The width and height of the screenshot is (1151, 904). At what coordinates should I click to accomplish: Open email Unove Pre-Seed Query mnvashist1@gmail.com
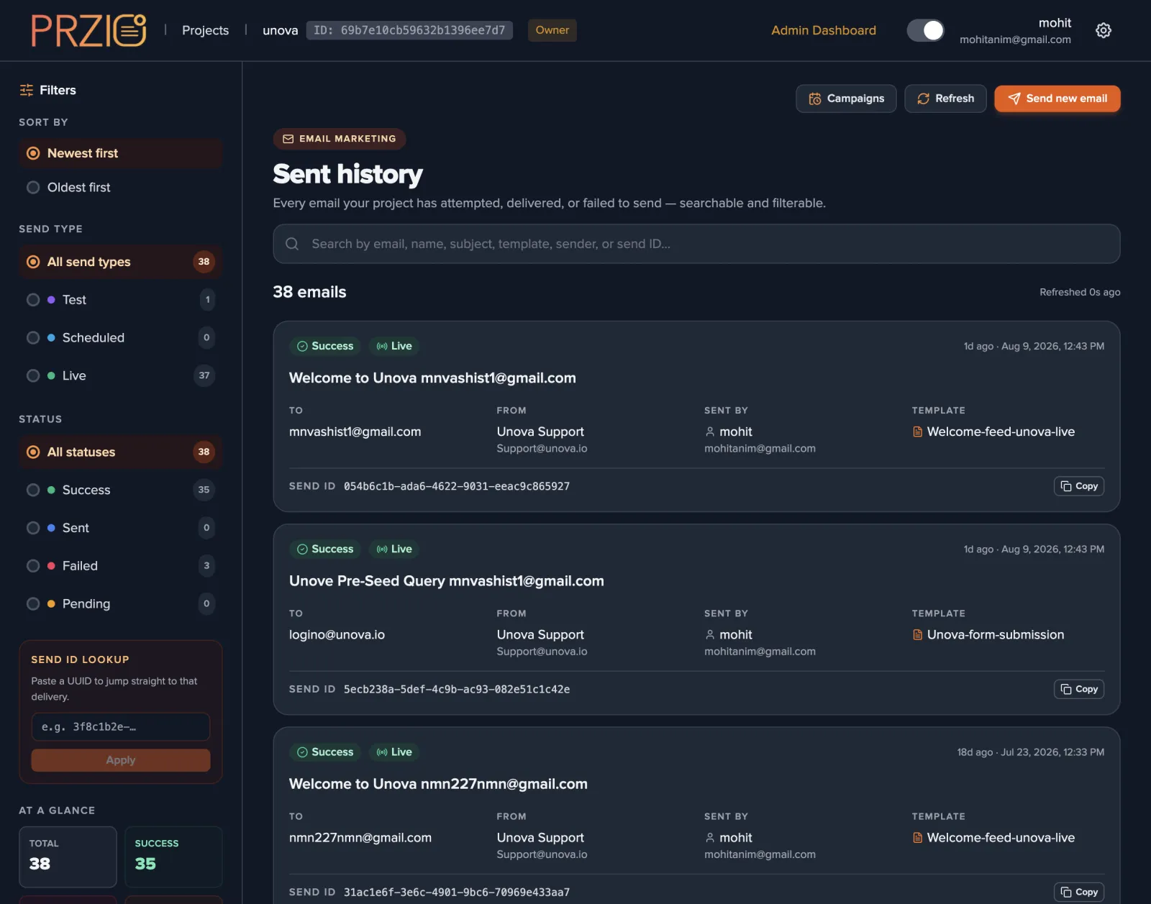click(x=447, y=580)
